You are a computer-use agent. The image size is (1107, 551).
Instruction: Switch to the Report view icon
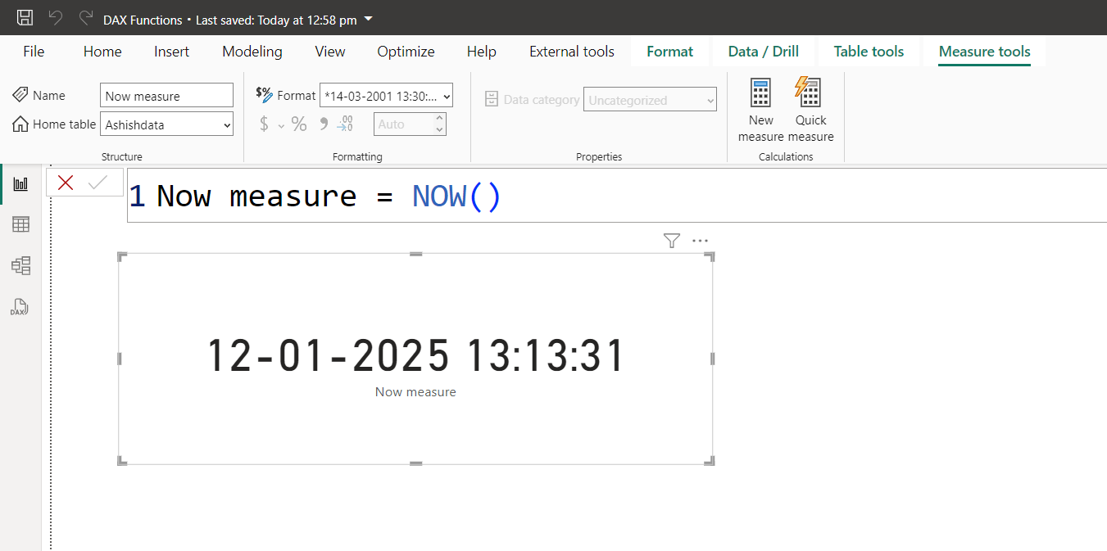[x=20, y=183]
